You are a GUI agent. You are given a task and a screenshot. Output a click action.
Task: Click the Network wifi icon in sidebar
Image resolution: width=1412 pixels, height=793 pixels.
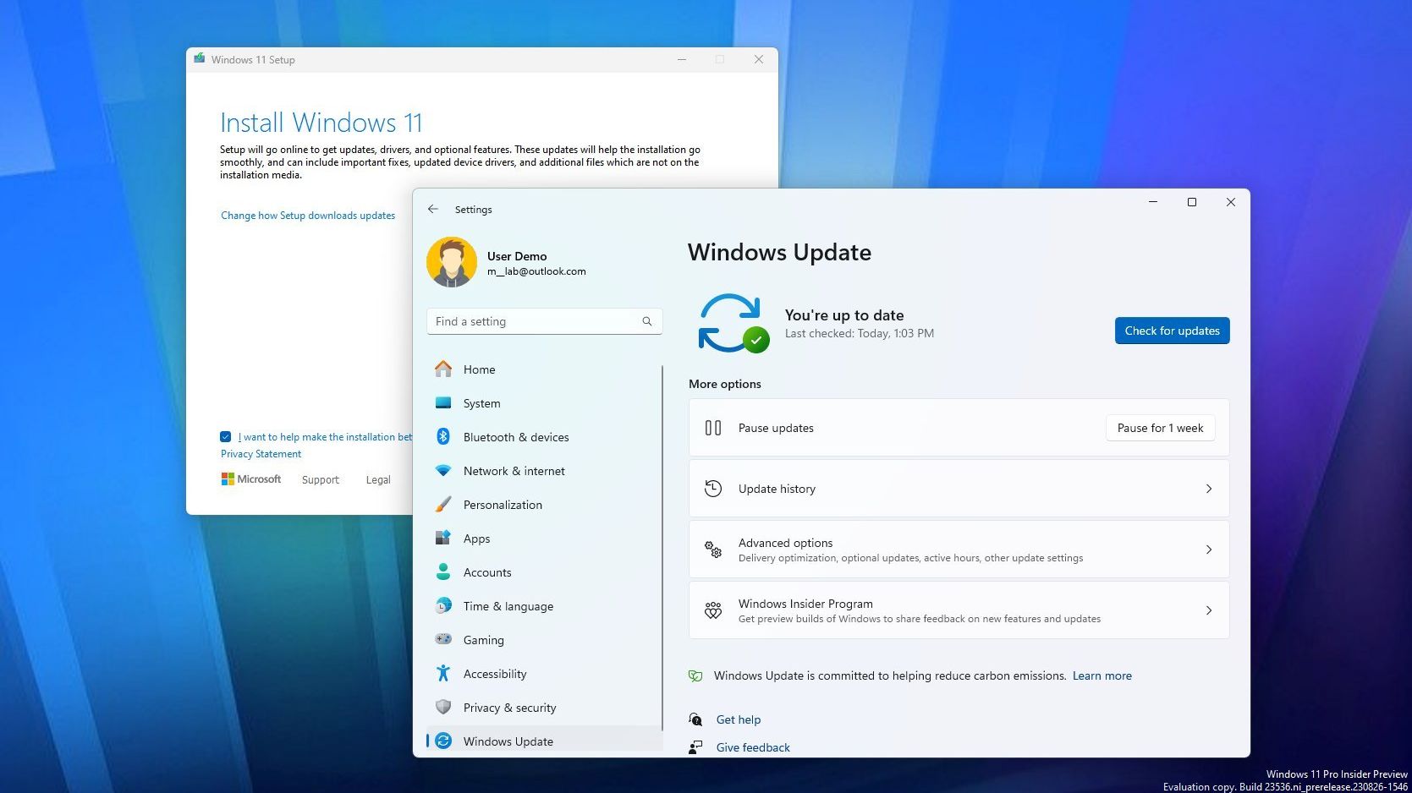point(443,470)
